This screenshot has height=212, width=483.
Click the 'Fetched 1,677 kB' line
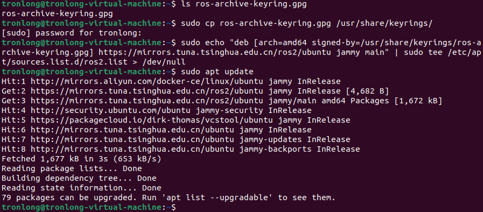pyautogui.click(x=81, y=159)
